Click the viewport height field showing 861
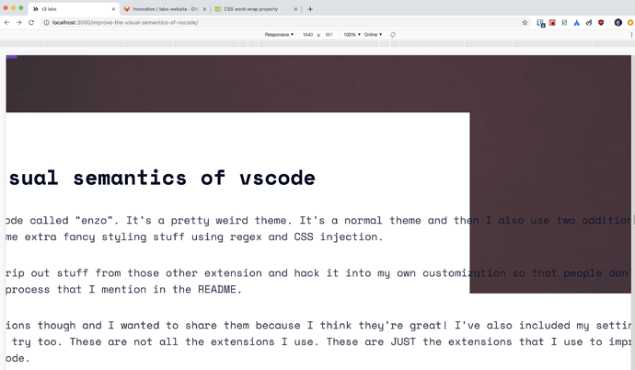Viewport: 635px width, 370px height. pyautogui.click(x=329, y=35)
